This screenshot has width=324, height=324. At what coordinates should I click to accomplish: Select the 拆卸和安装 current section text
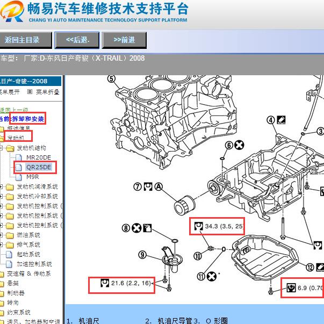tap(28, 119)
